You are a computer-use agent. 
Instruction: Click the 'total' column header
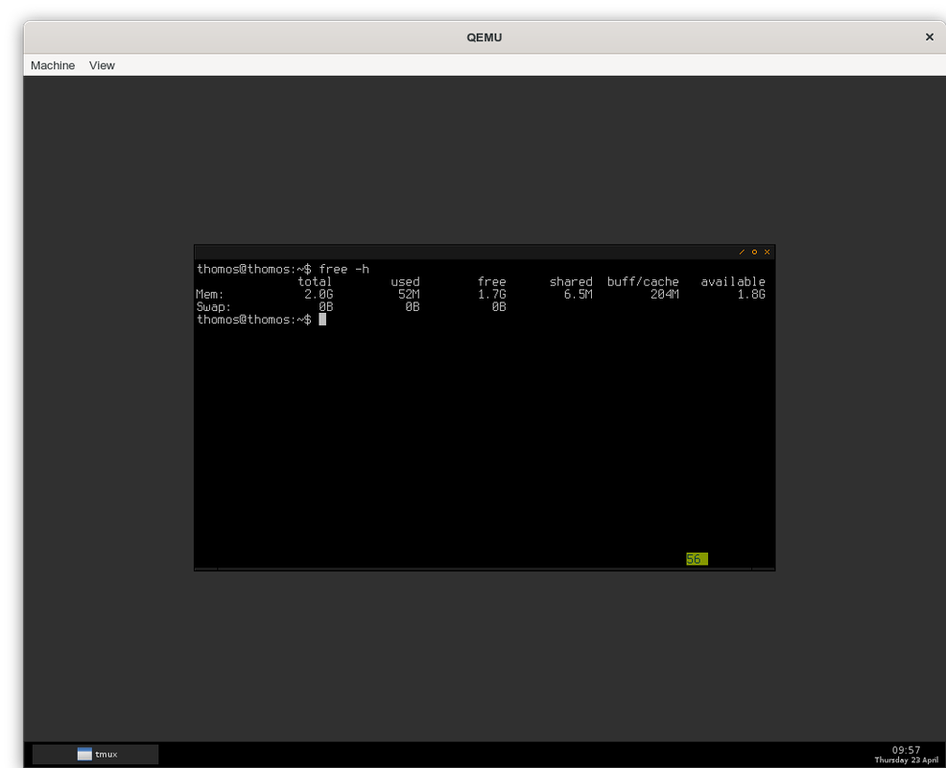tap(315, 282)
